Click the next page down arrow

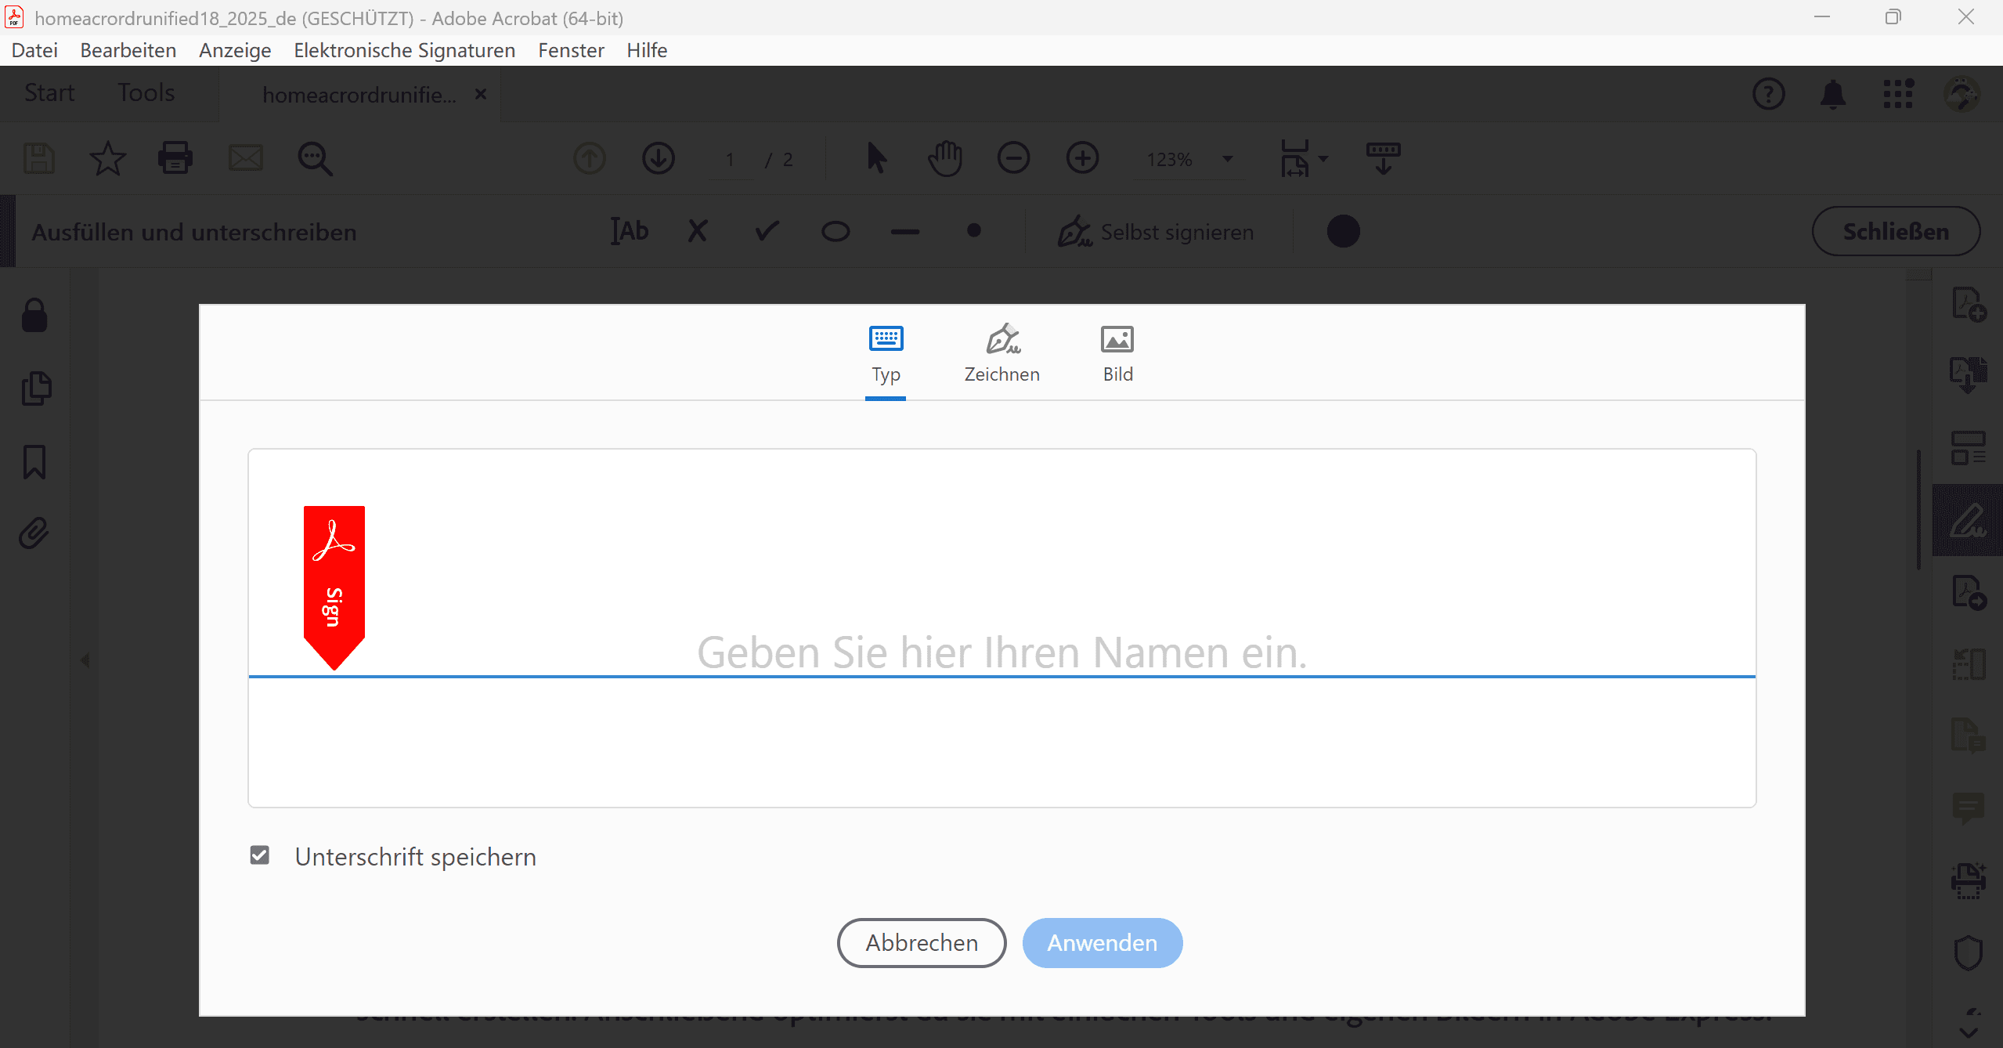tap(659, 159)
